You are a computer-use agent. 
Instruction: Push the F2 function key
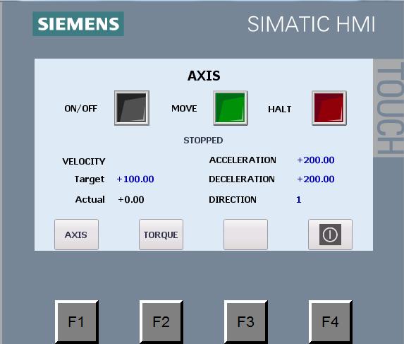161,322
